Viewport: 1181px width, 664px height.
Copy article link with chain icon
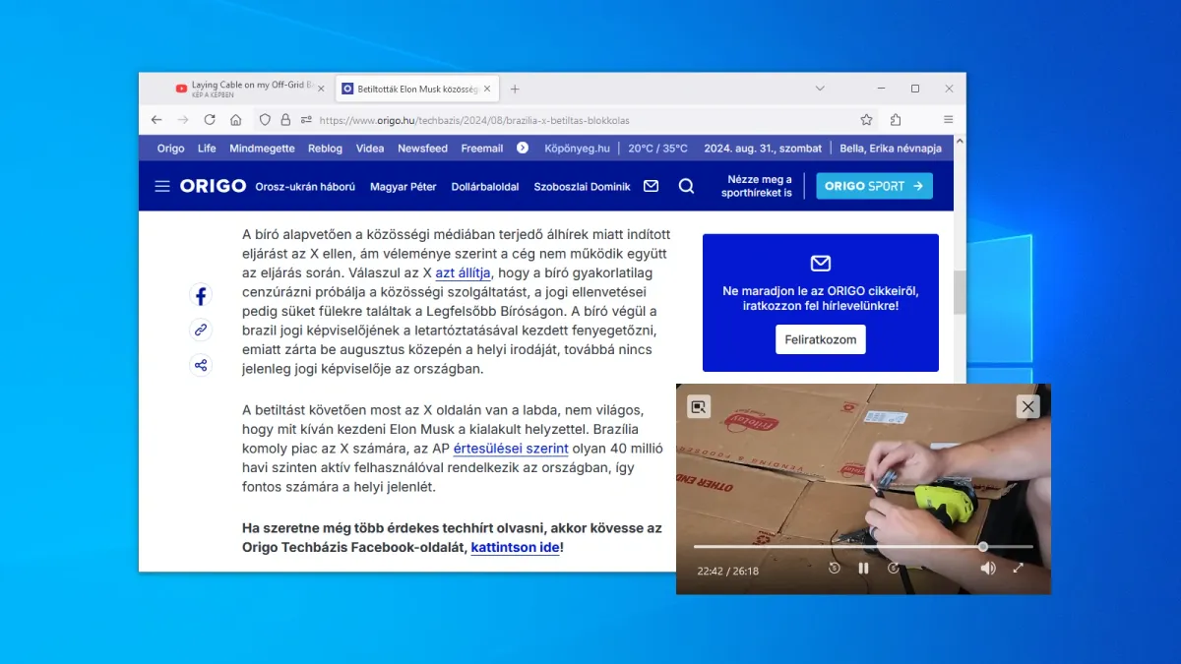[201, 331]
